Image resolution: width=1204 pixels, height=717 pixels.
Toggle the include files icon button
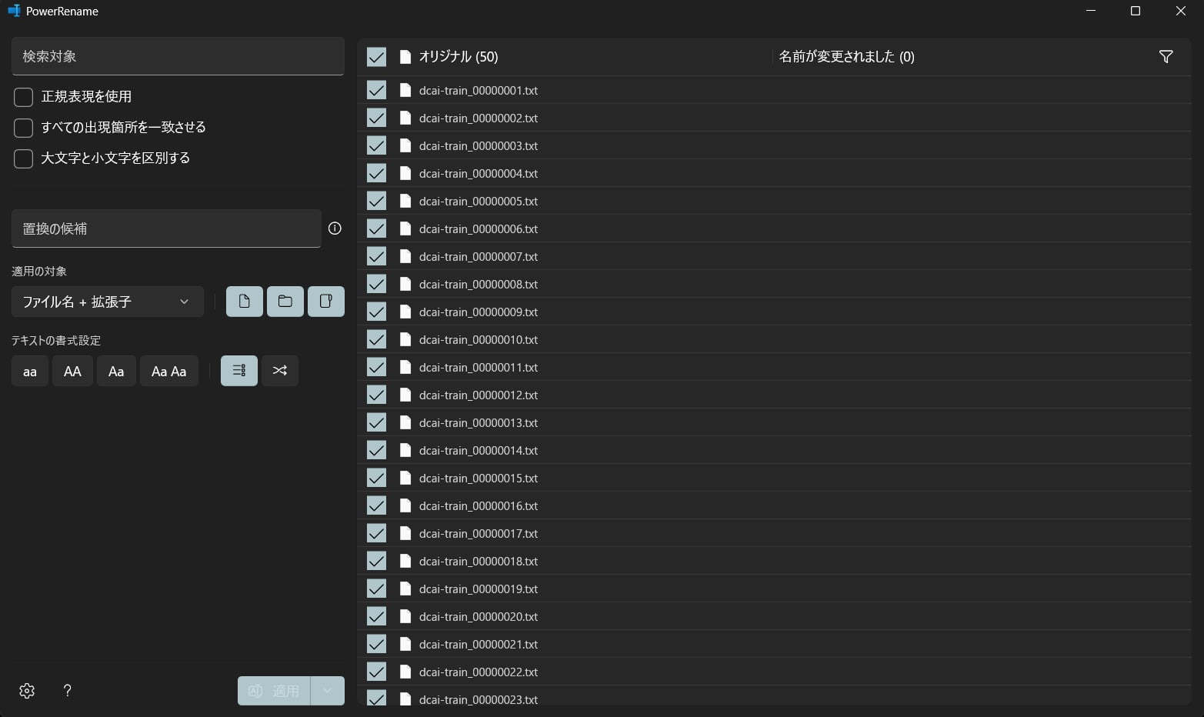pos(245,302)
